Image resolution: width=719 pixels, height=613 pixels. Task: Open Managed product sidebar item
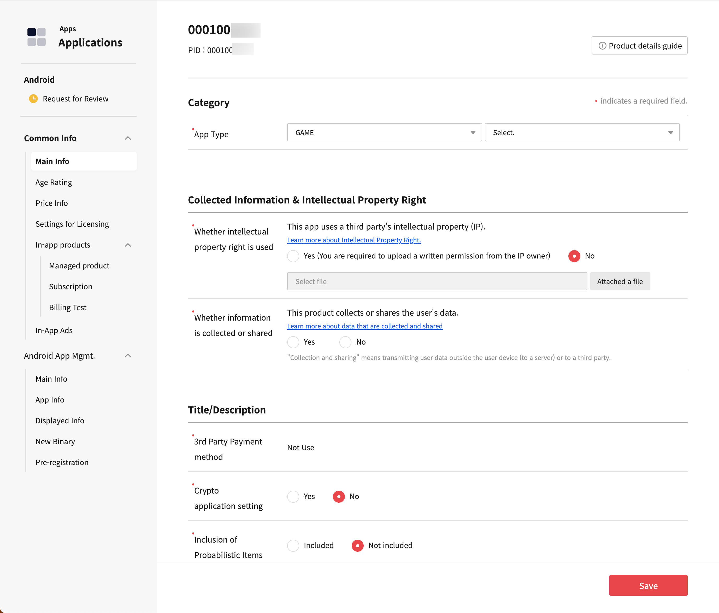[x=79, y=266]
